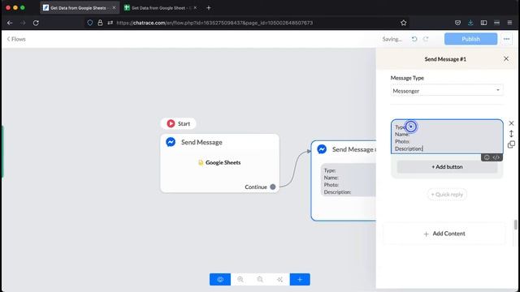Click the red Start play icon
The height and width of the screenshot is (292, 520).
point(171,123)
